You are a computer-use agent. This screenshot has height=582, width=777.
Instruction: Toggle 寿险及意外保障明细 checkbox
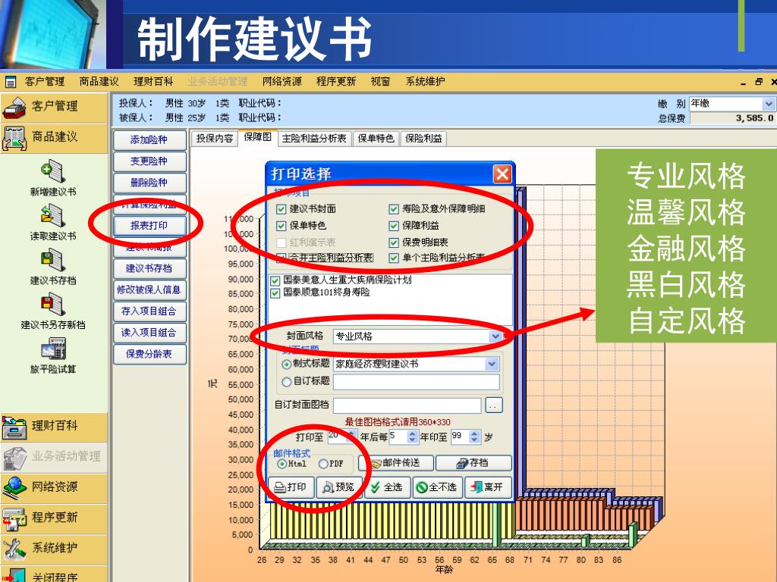(x=394, y=209)
